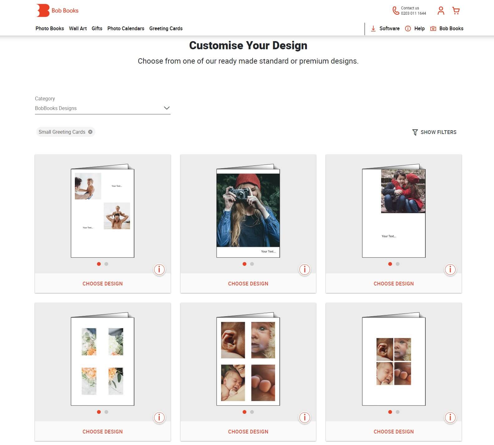Open SHOW FILTERS panel
Image resolution: width=494 pixels, height=445 pixels.
[434, 132]
